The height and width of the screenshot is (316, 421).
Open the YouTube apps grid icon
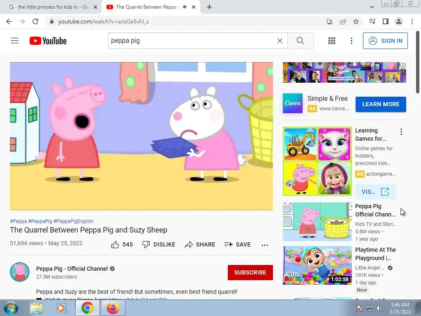coord(332,41)
